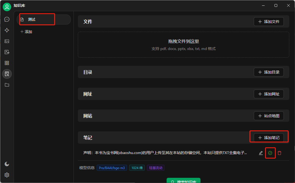The width and height of the screenshot is (295, 183).
Task: Open the mini apps grid icon
Action: (7, 63)
